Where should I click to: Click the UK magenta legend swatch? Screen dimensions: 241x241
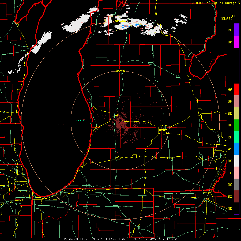point(236,42)
